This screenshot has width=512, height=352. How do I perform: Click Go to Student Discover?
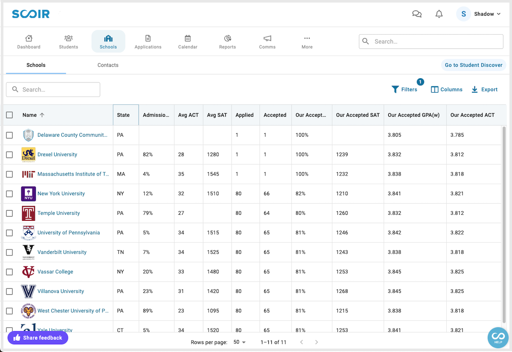[474, 65]
